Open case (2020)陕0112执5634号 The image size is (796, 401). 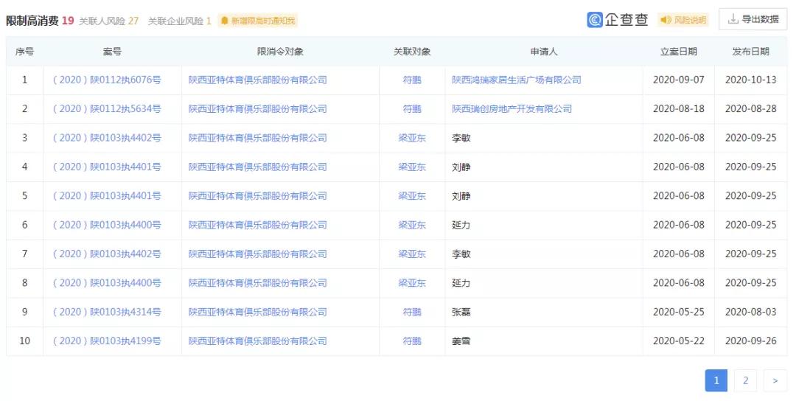click(107, 108)
